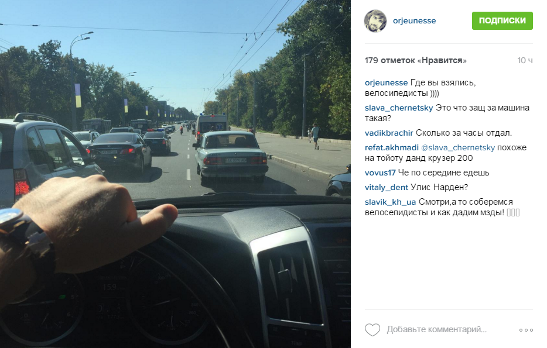Like the post with the heart icon

point(372,329)
